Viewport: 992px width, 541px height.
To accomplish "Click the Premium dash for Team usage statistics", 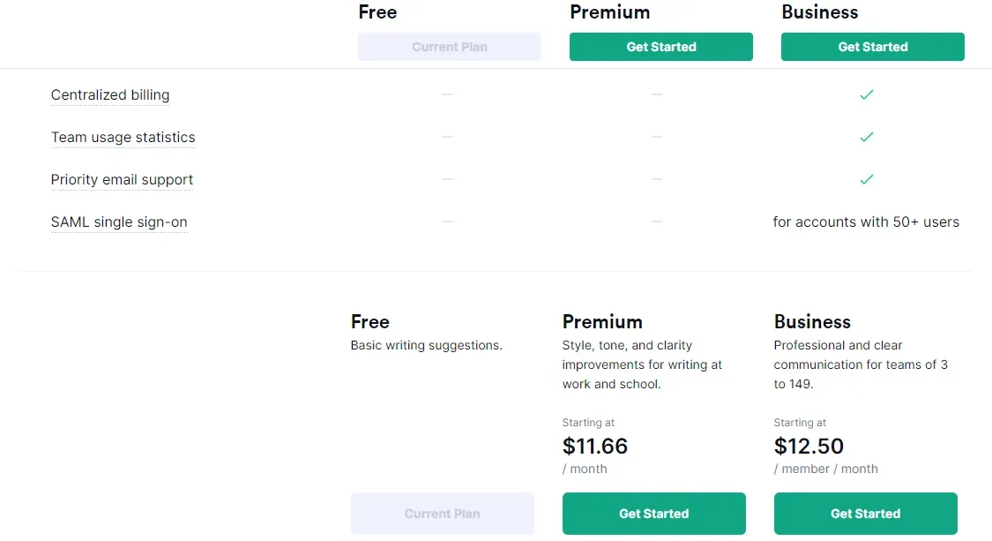I will tap(657, 137).
